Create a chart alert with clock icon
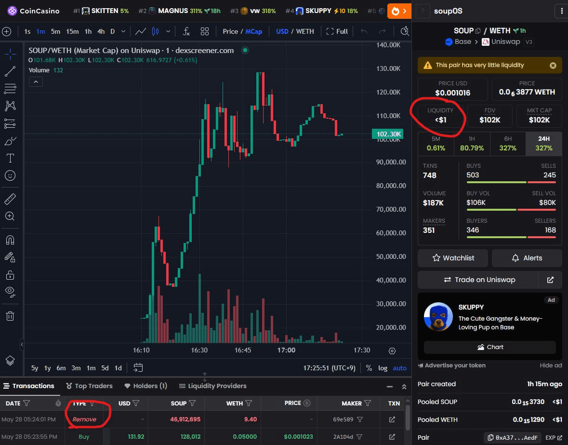Image resolution: width=568 pixels, height=445 pixels. pyautogui.click(x=405, y=31)
